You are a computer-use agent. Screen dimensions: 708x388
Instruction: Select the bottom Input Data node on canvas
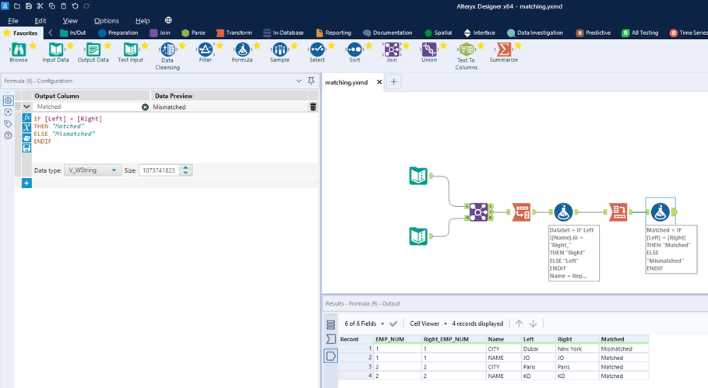(418, 236)
